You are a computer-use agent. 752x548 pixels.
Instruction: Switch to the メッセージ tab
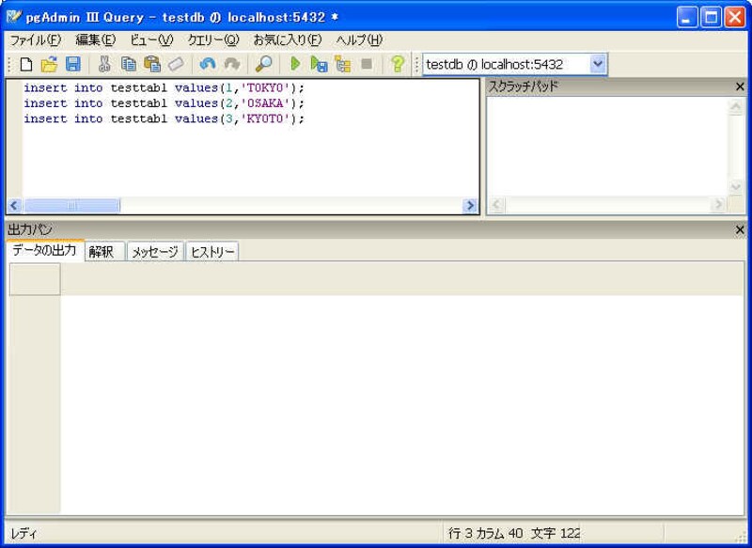click(154, 252)
